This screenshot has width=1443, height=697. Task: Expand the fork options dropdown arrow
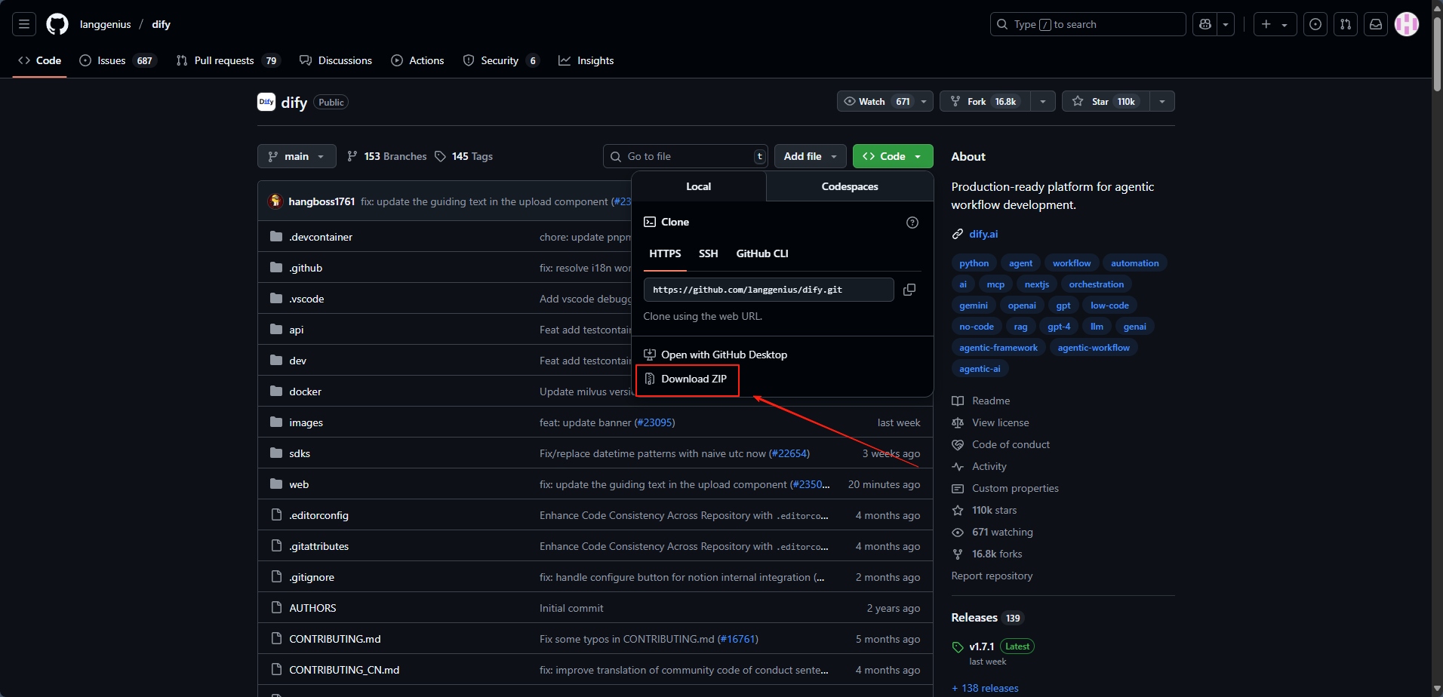(x=1043, y=101)
